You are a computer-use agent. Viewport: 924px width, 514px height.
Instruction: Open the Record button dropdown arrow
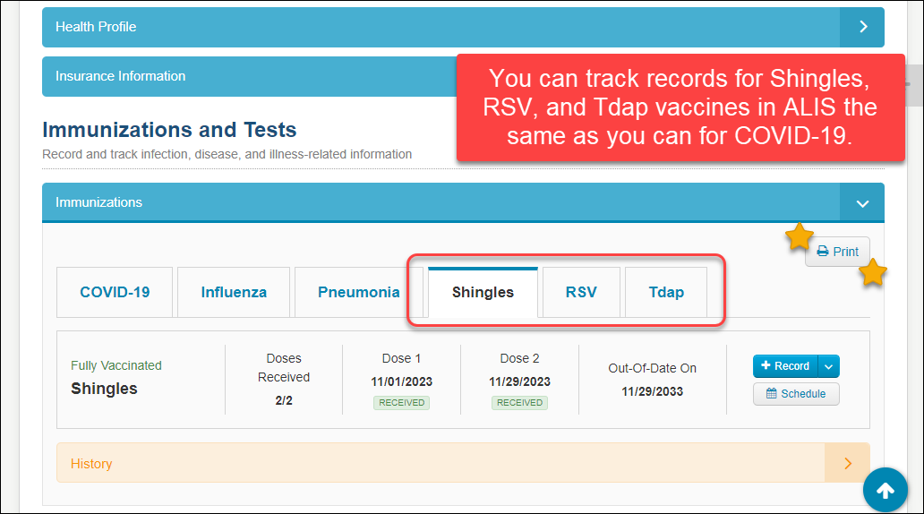[x=828, y=366]
